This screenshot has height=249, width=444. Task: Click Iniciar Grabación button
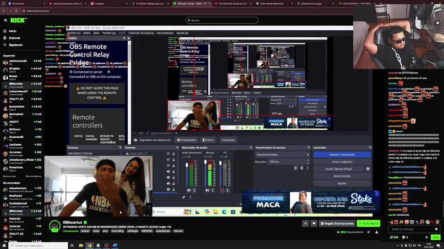342,162
